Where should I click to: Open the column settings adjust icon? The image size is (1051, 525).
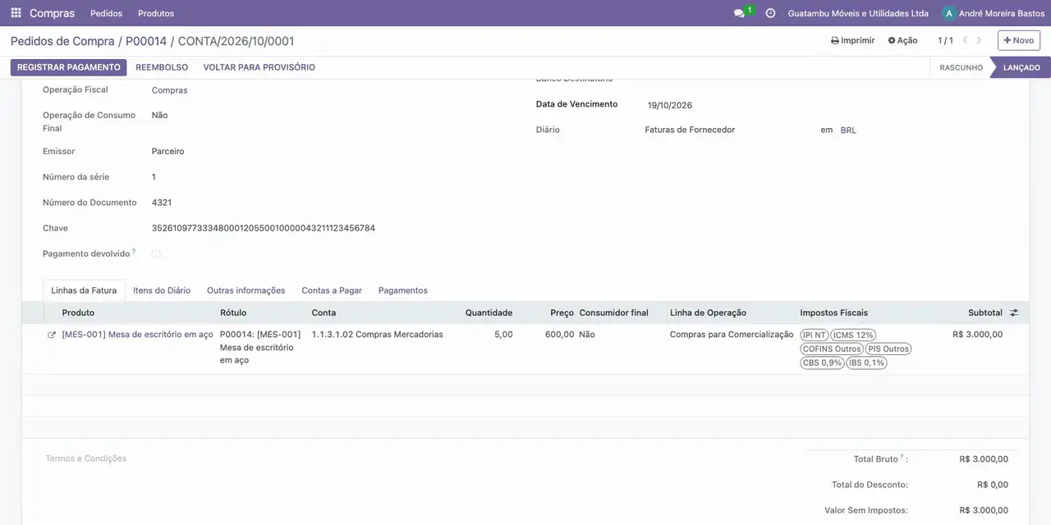[1014, 313]
